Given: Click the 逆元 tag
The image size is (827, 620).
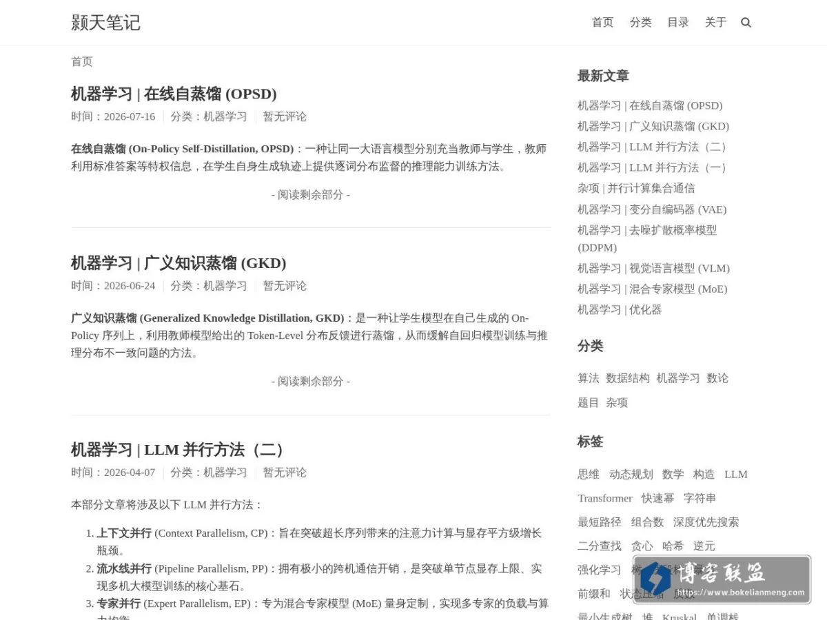Looking at the screenshot, I should coord(704,546).
